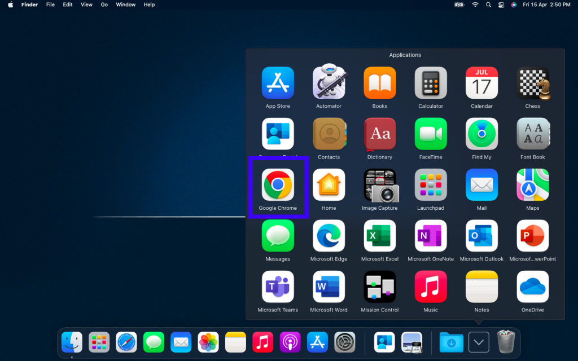Open Mission Control from Applications

point(380,287)
